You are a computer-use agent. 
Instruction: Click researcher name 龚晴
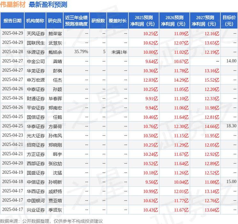tap(58, 61)
